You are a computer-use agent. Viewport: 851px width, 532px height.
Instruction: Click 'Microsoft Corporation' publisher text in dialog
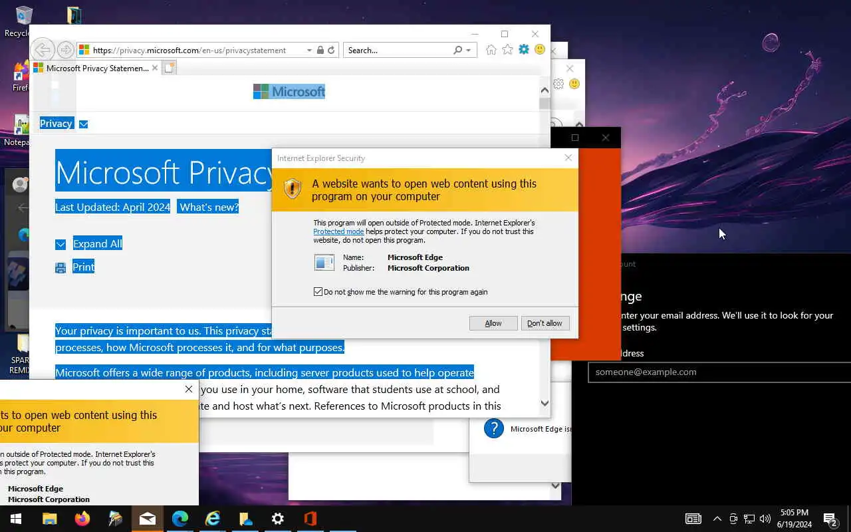(x=428, y=268)
